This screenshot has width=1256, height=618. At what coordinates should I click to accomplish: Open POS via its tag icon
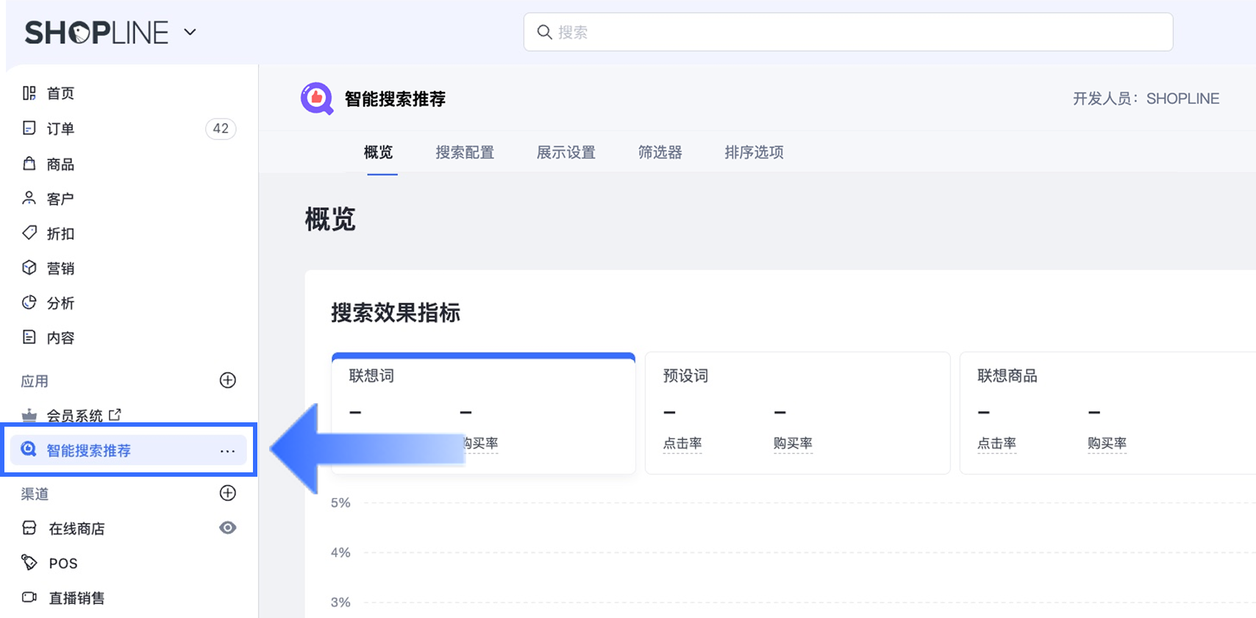click(x=29, y=563)
